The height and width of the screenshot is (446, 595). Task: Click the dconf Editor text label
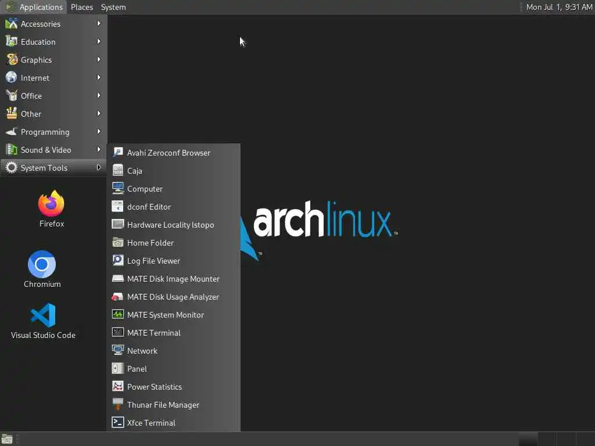coord(149,207)
